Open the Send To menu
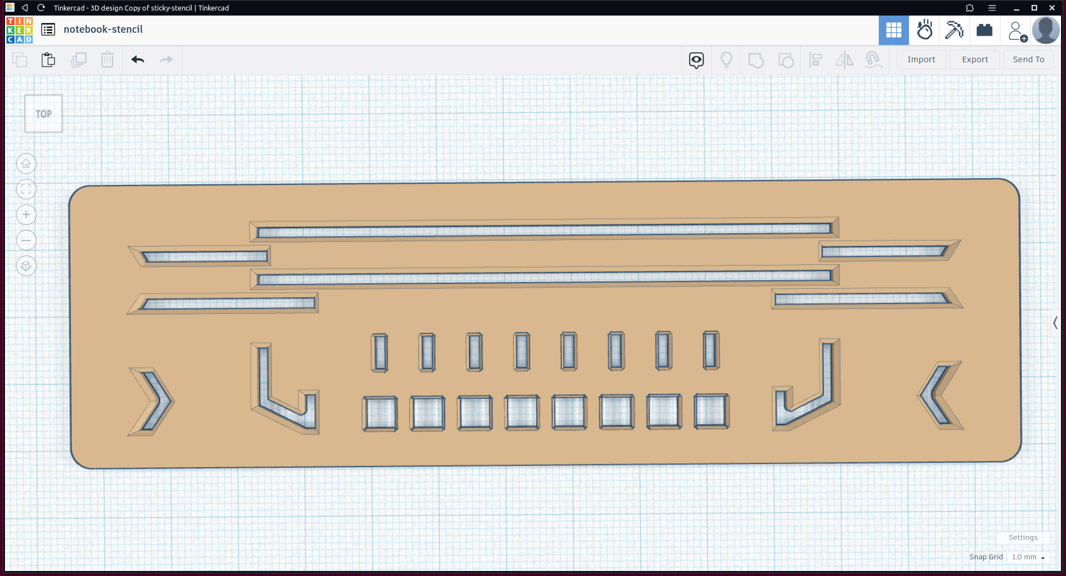The height and width of the screenshot is (576, 1066). (1028, 59)
